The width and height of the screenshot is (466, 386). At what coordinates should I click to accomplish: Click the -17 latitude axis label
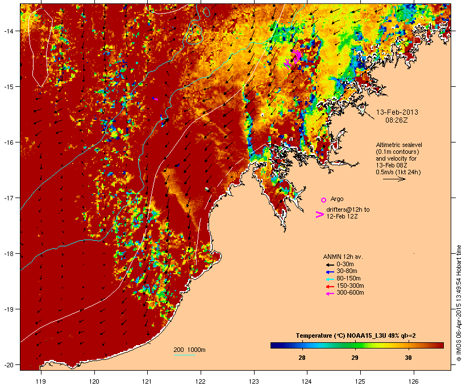[x=8, y=198]
